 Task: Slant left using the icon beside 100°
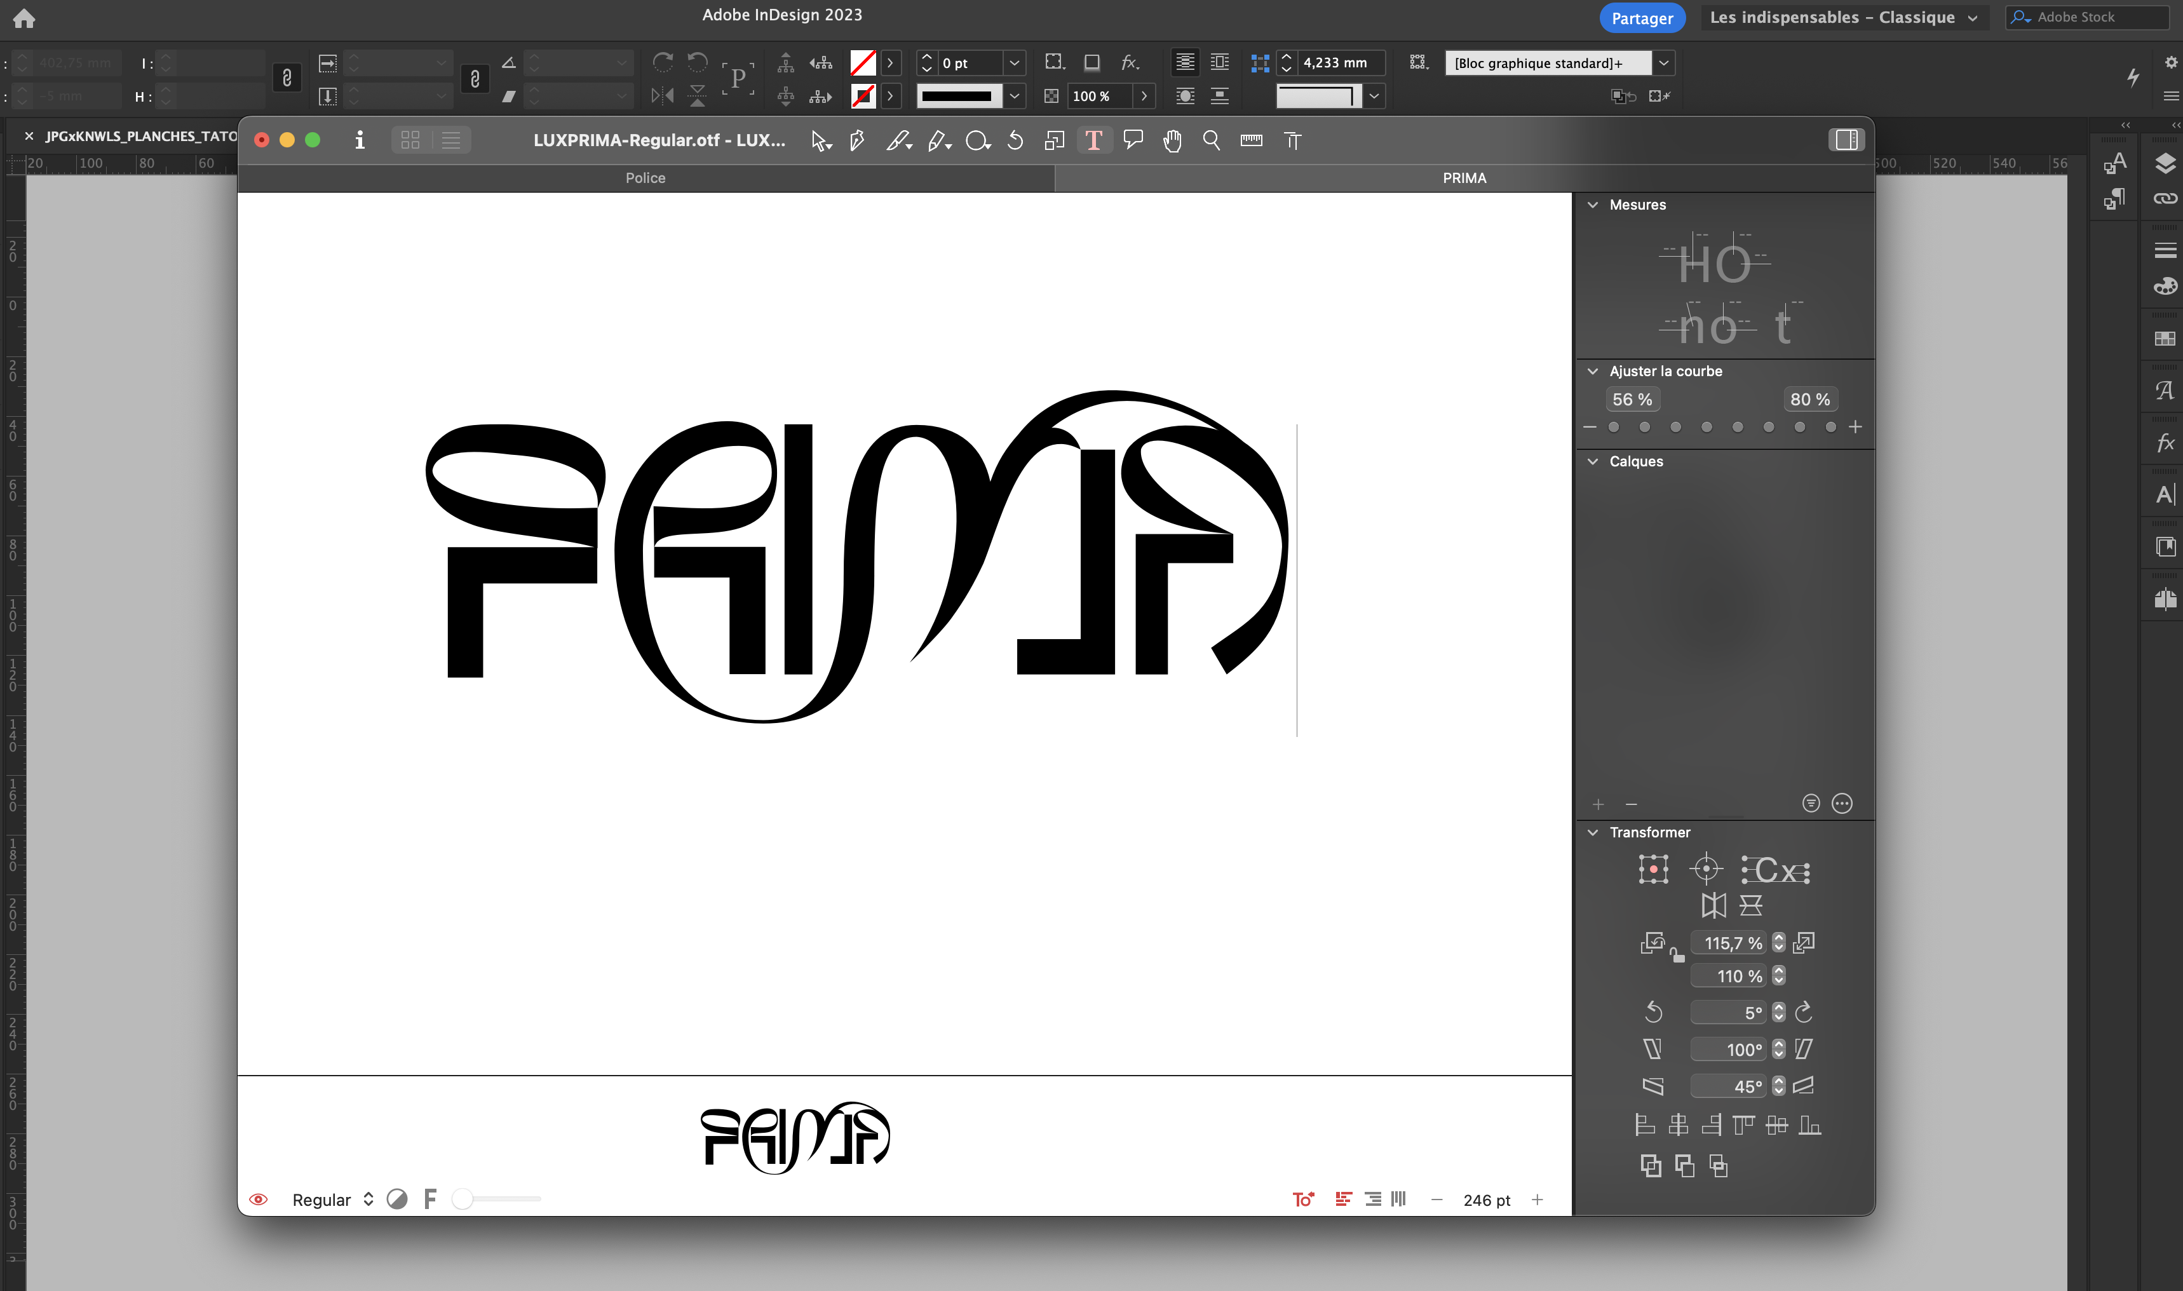(x=1653, y=1049)
